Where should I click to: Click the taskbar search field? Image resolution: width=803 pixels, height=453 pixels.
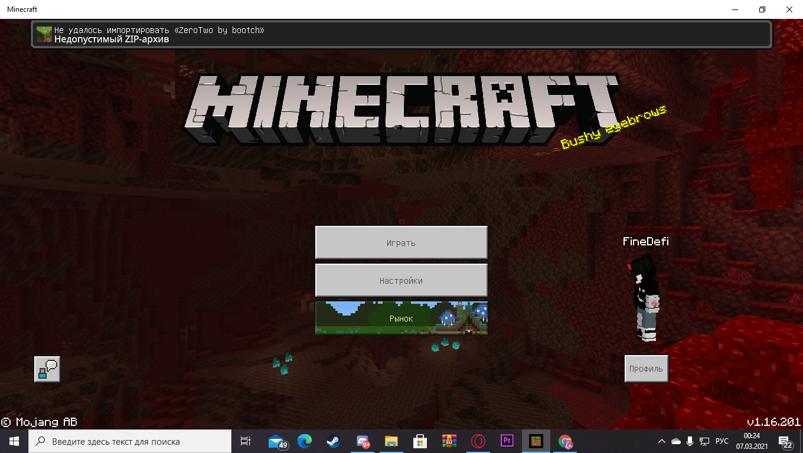pyautogui.click(x=130, y=441)
